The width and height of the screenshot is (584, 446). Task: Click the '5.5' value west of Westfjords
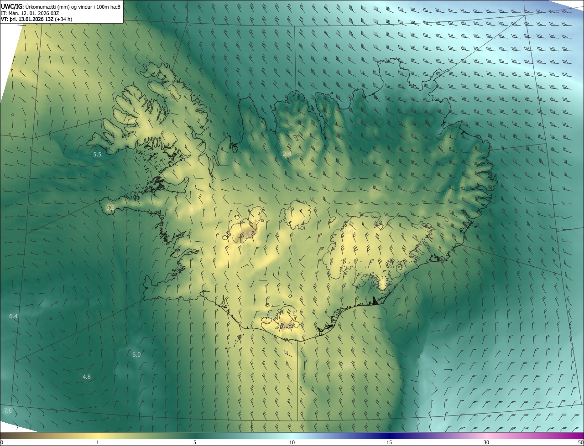coord(97,155)
